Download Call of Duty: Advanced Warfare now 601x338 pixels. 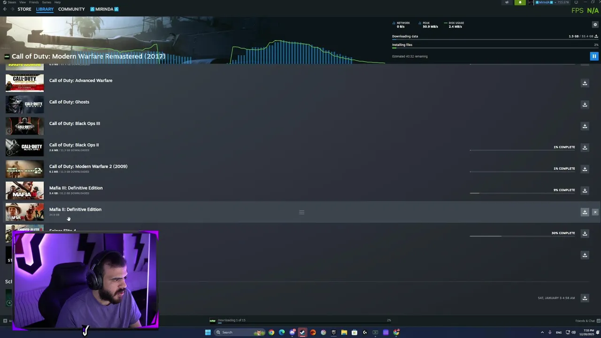[x=585, y=83]
